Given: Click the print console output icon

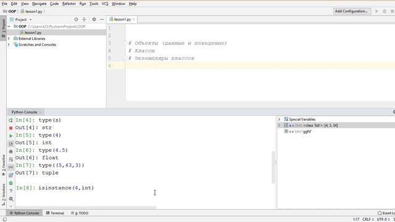Looking at the screenshot, I should point(10,152).
